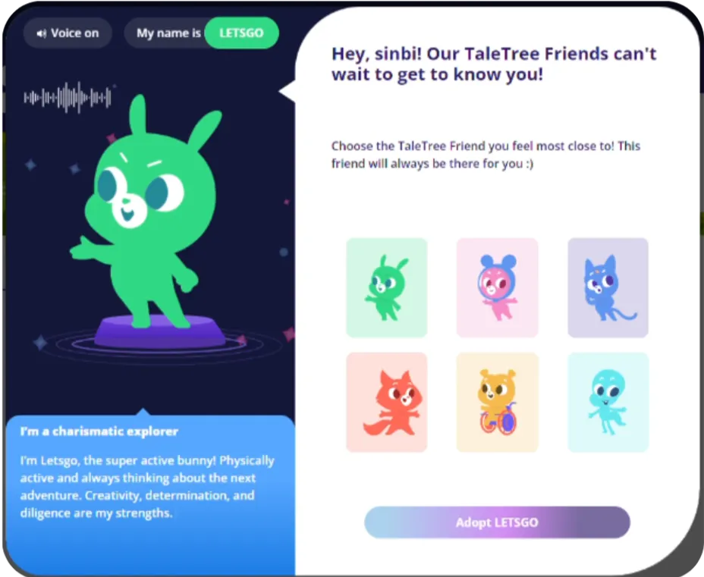Click the "Hey, sinbi!" greeting headline

click(494, 64)
